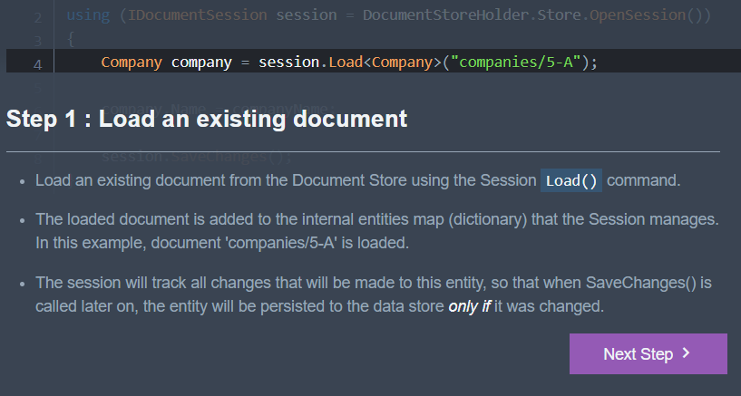Click the orange Company type at line start

132,63
